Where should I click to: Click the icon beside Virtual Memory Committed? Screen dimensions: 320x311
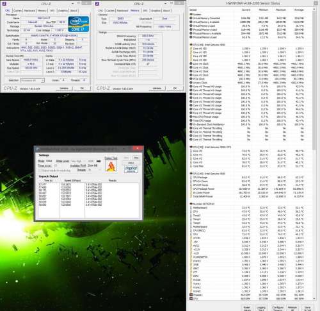click(191, 18)
